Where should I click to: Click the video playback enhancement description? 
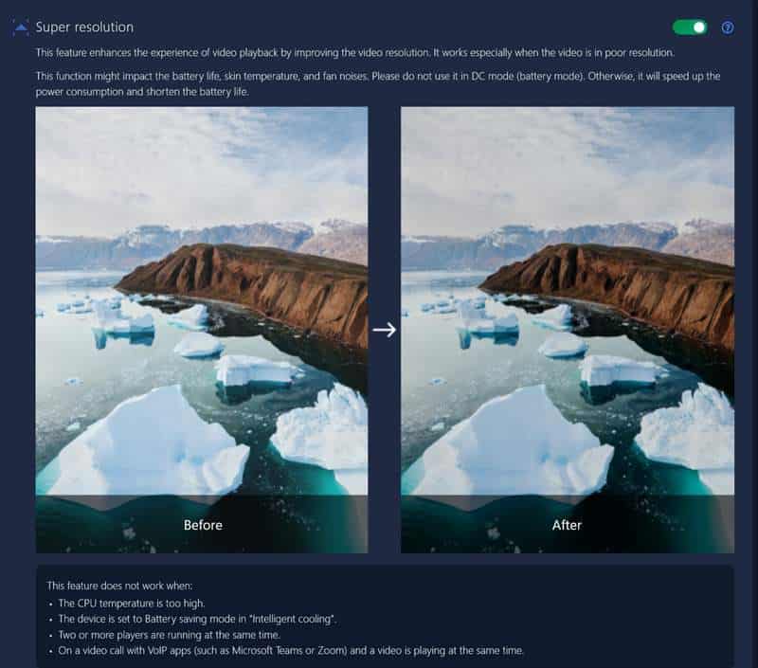coord(354,53)
